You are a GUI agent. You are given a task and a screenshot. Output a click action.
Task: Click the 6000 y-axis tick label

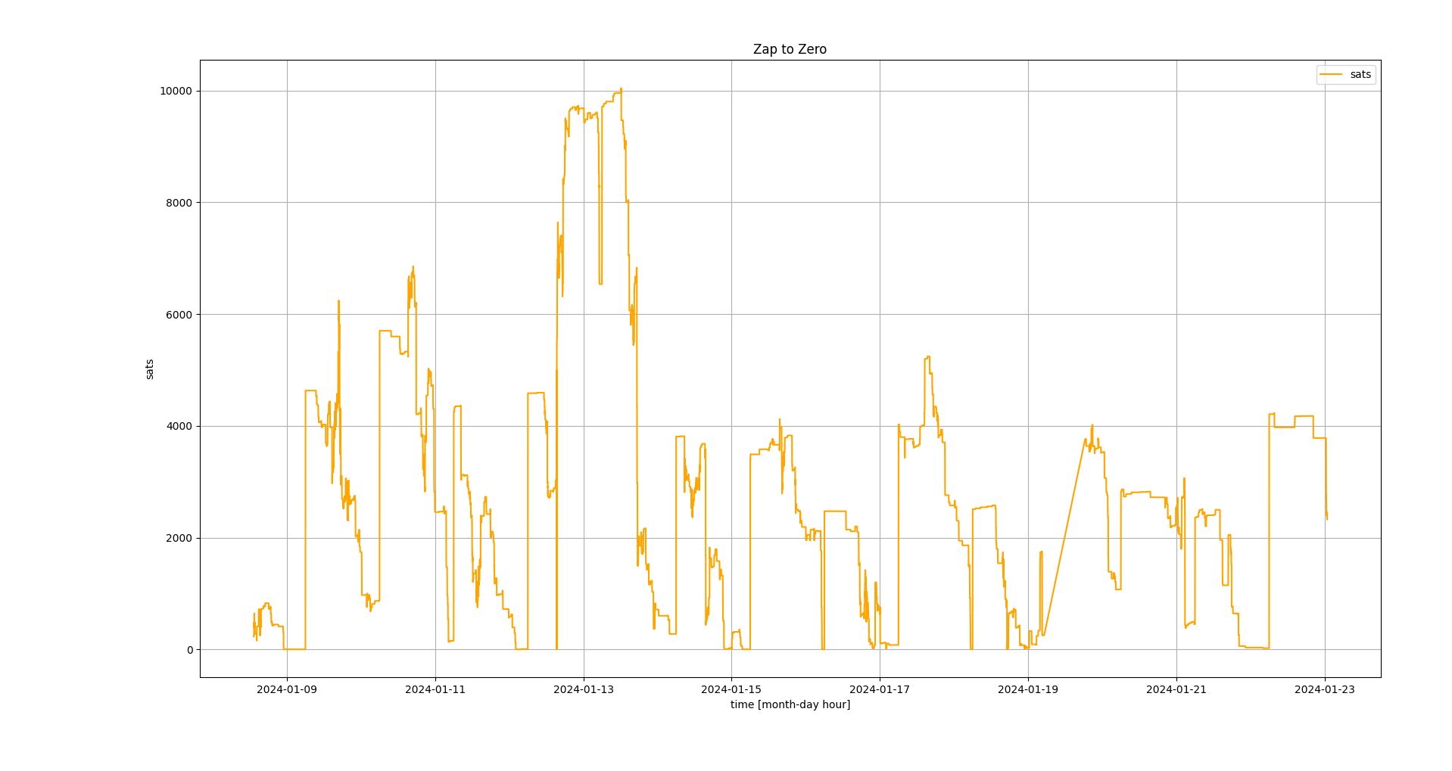coord(179,315)
